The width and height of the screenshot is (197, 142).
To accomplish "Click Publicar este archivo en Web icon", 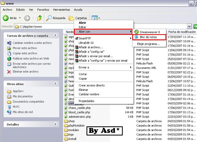I will click(9, 59).
